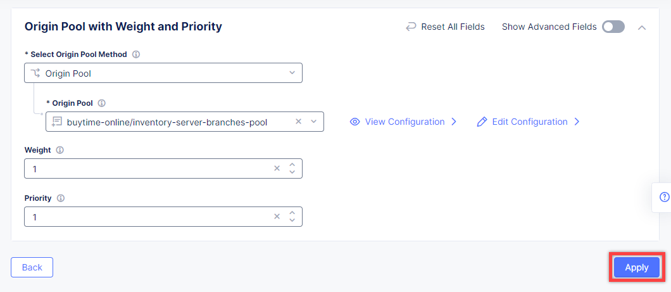Click the info icon beside Select Origin Pool Method
Screen dimensions: 671x292
(136, 54)
